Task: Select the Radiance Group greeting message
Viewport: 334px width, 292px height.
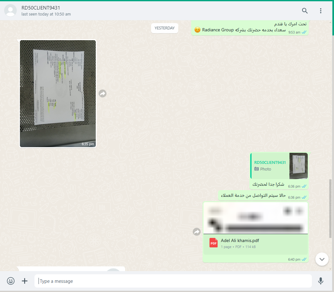Action: (x=250, y=28)
